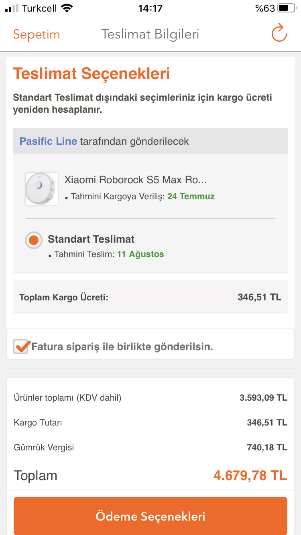Screen dimensions: 301x535
Task: Tap the cellular signal bars icon
Action: (12, 8)
